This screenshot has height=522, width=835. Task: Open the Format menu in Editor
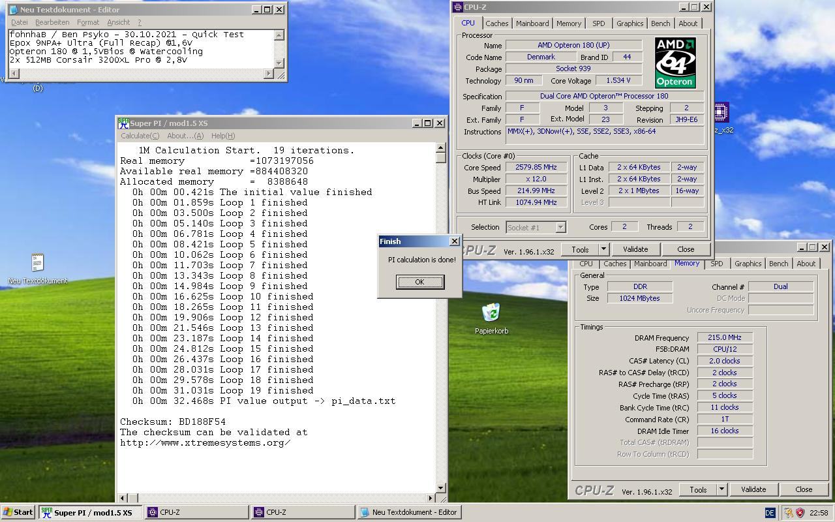(88, 22)
